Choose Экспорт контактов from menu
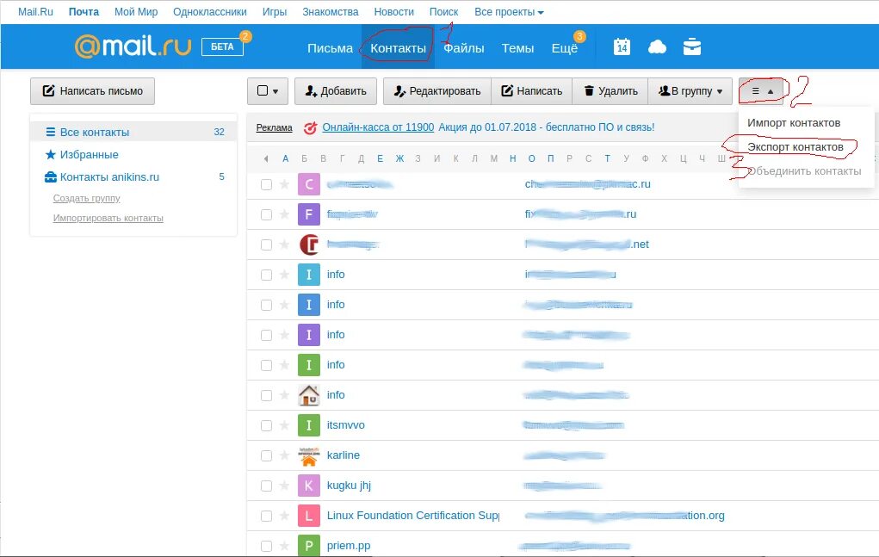 click(x=795, y=147)
